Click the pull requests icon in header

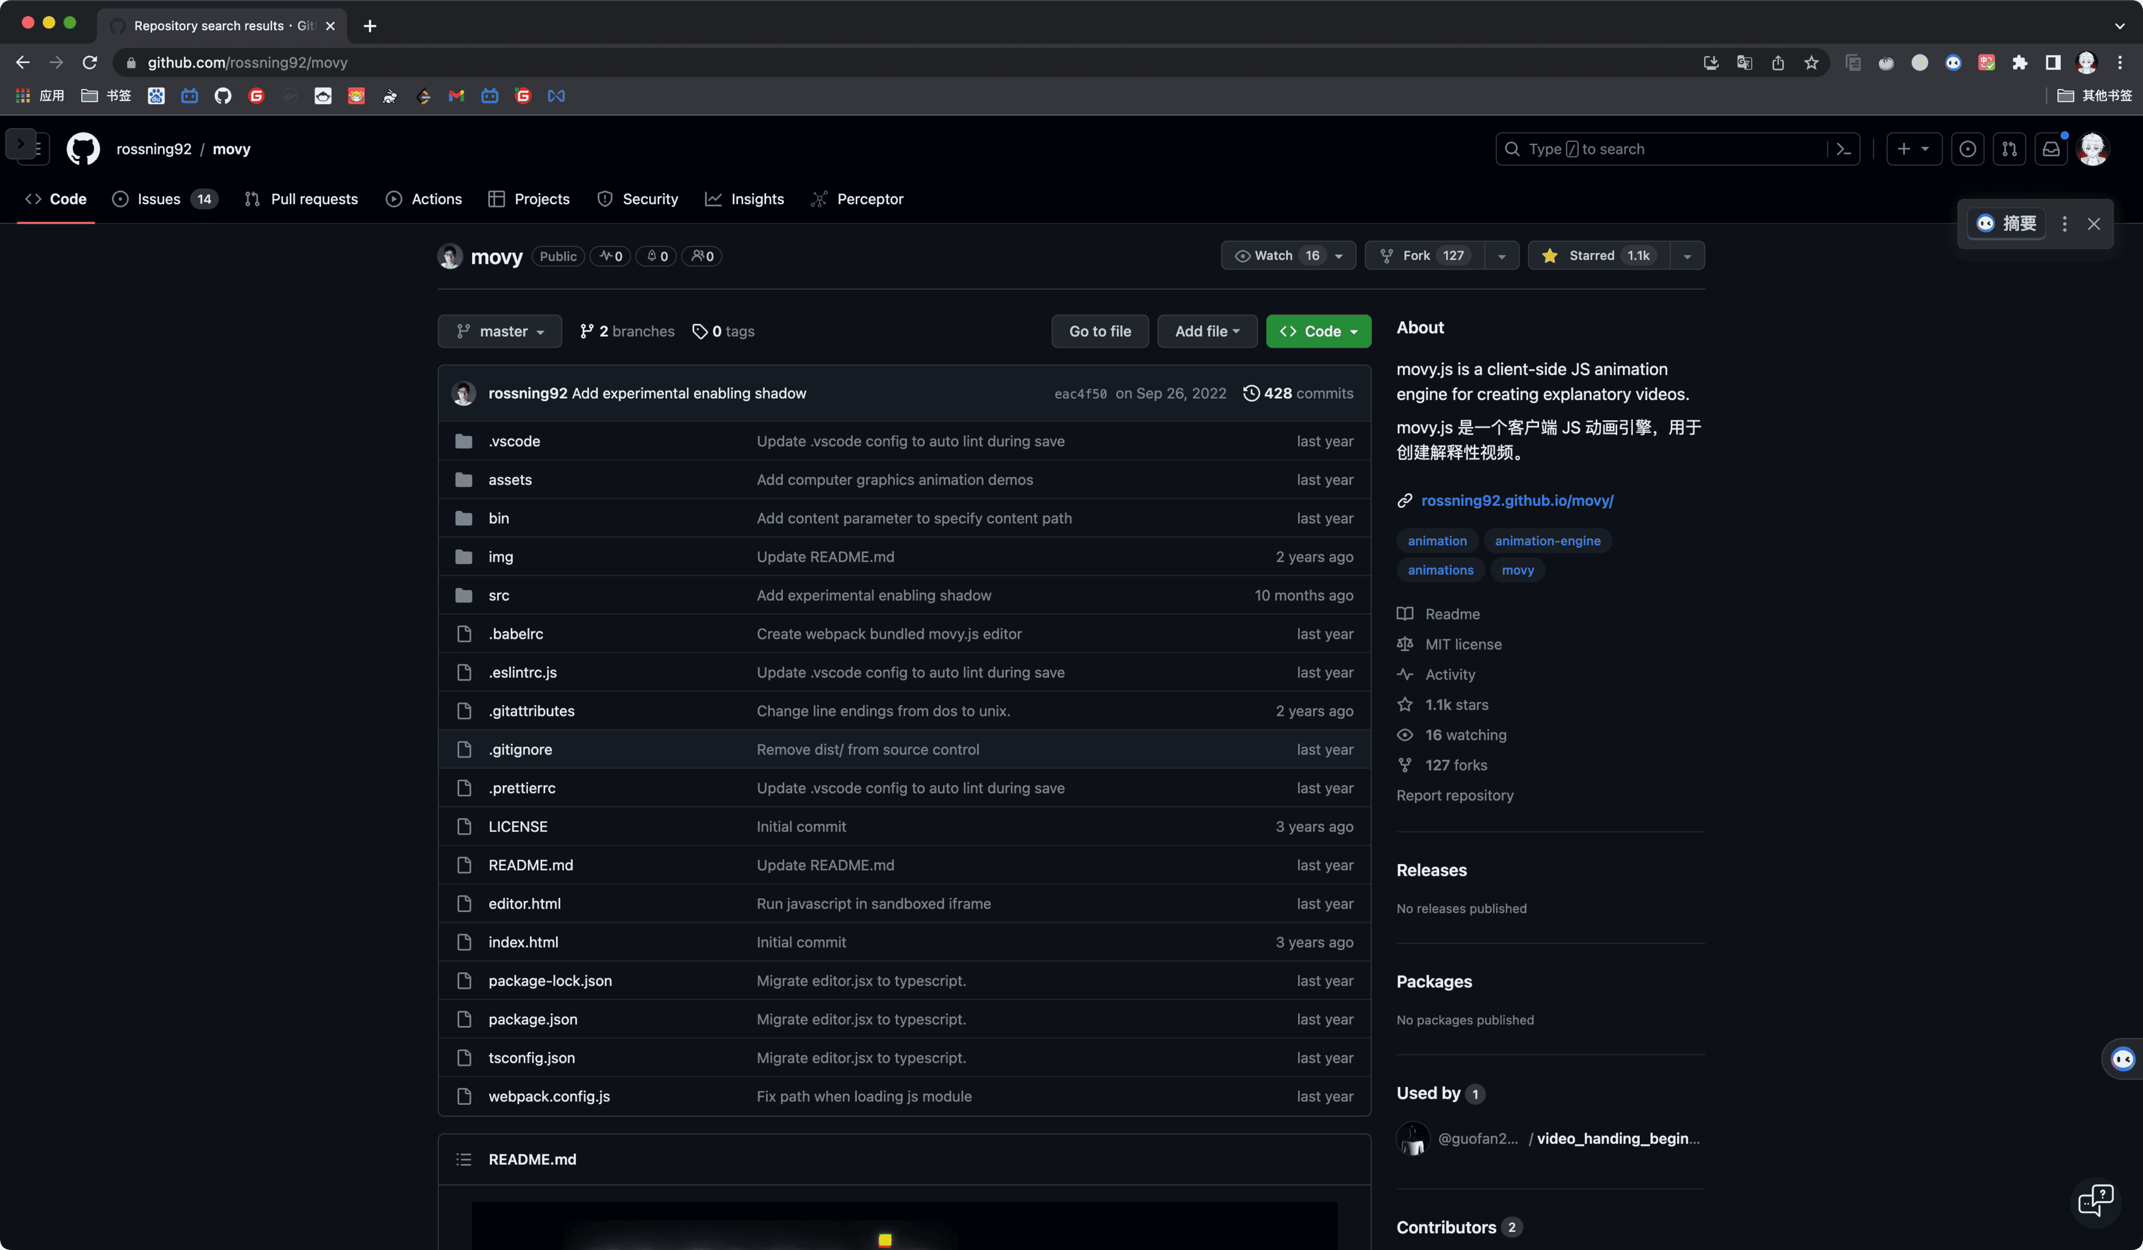coord(2009,149)
